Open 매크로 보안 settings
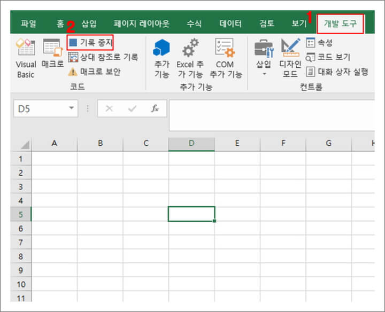 (x=94, y=72)
